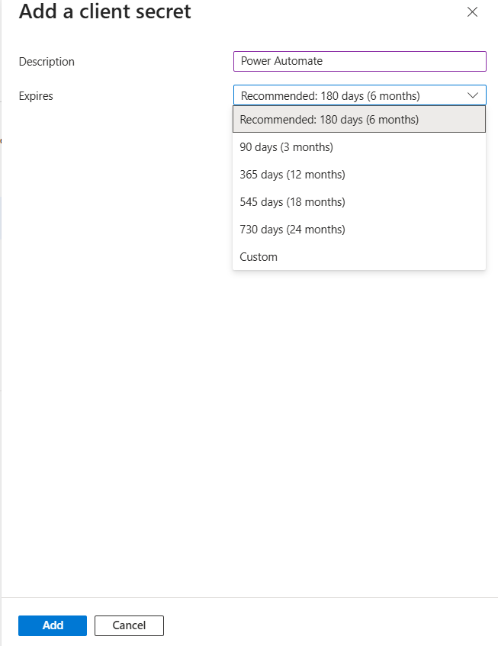Choose Custom expiration option
This screenshot has width=498, height=646.
tap(258, 256)
